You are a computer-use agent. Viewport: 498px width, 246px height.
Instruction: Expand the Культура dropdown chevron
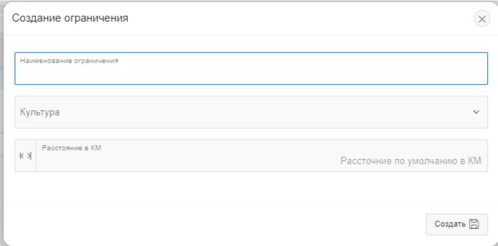point(476,112)
